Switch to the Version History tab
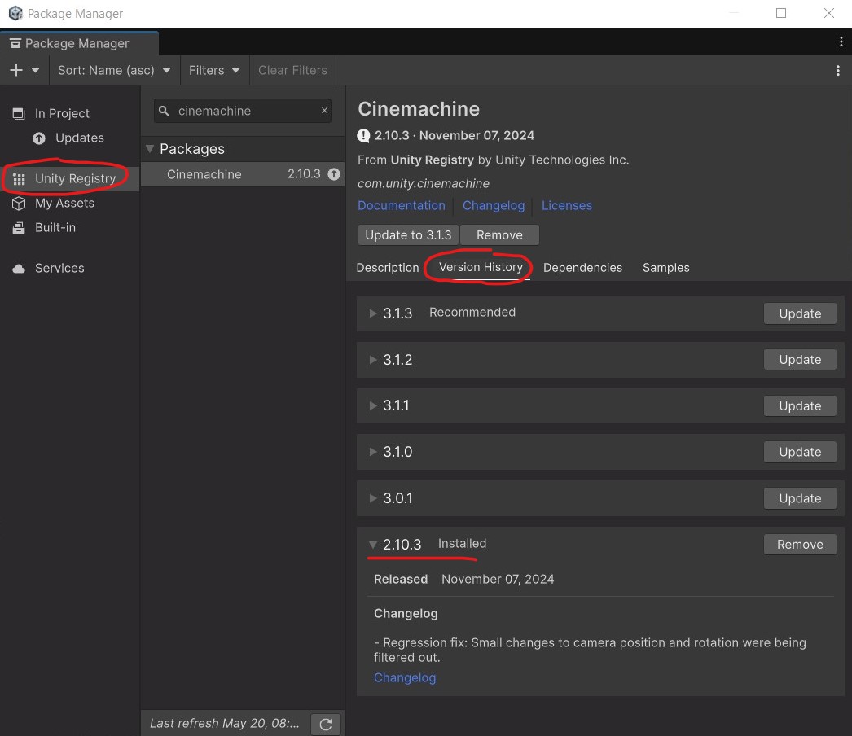Screen dimensions: 852x736 pyautogui.click(x=481, y=267)
